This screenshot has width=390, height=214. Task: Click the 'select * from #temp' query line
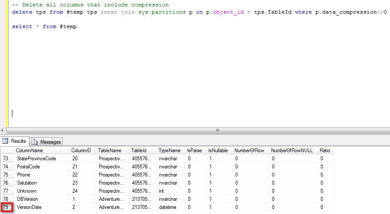(44, 26)
